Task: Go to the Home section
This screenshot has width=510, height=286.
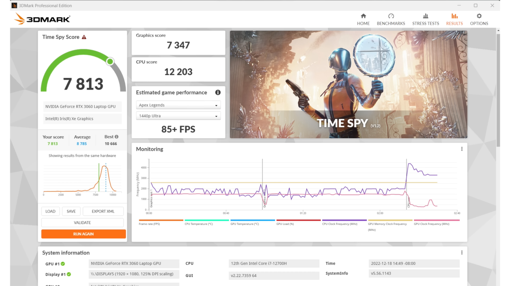Action: (x=363, y=19)
